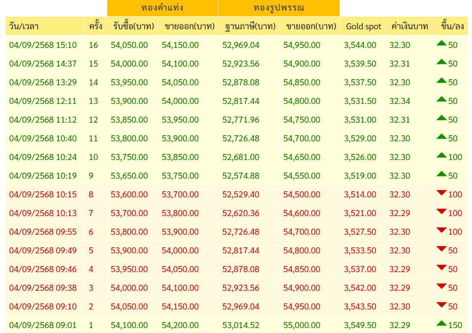Click Gold spot value 3,537.50

coord(360,82)
